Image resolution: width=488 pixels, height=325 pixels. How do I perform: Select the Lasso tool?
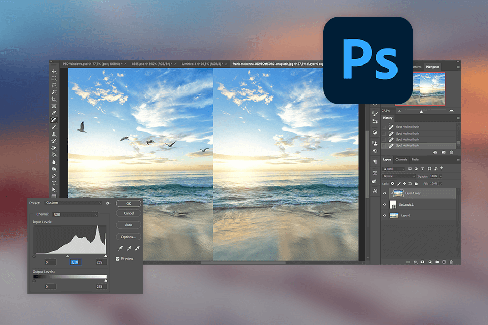(x=54, y=85)
